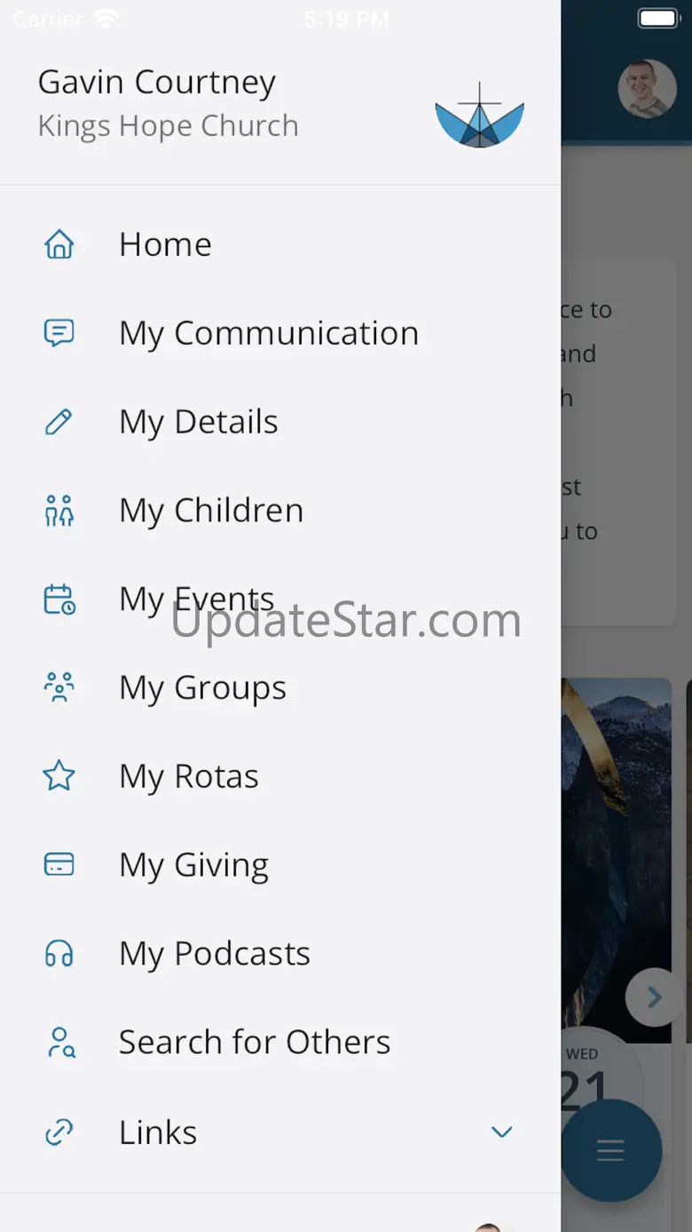
Task: Tap the calendar icon for My Events
Action: (59, 600)
